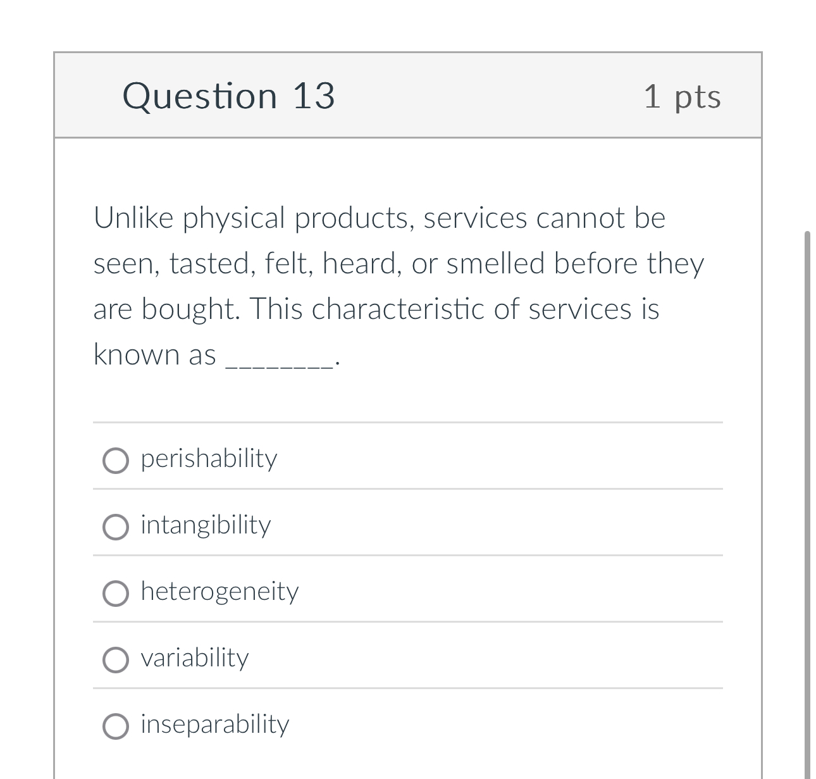Click the heterogeneity answer label
Image resolution: width=816 pixels, height=779 pixels.
(x=219, y=592)
